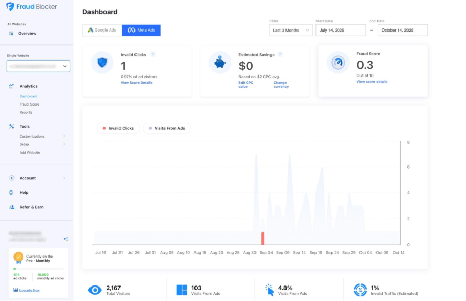The image size is (466, 301).
Task: Click the Refer & Earn icon
Action: (x=12, y=207)
